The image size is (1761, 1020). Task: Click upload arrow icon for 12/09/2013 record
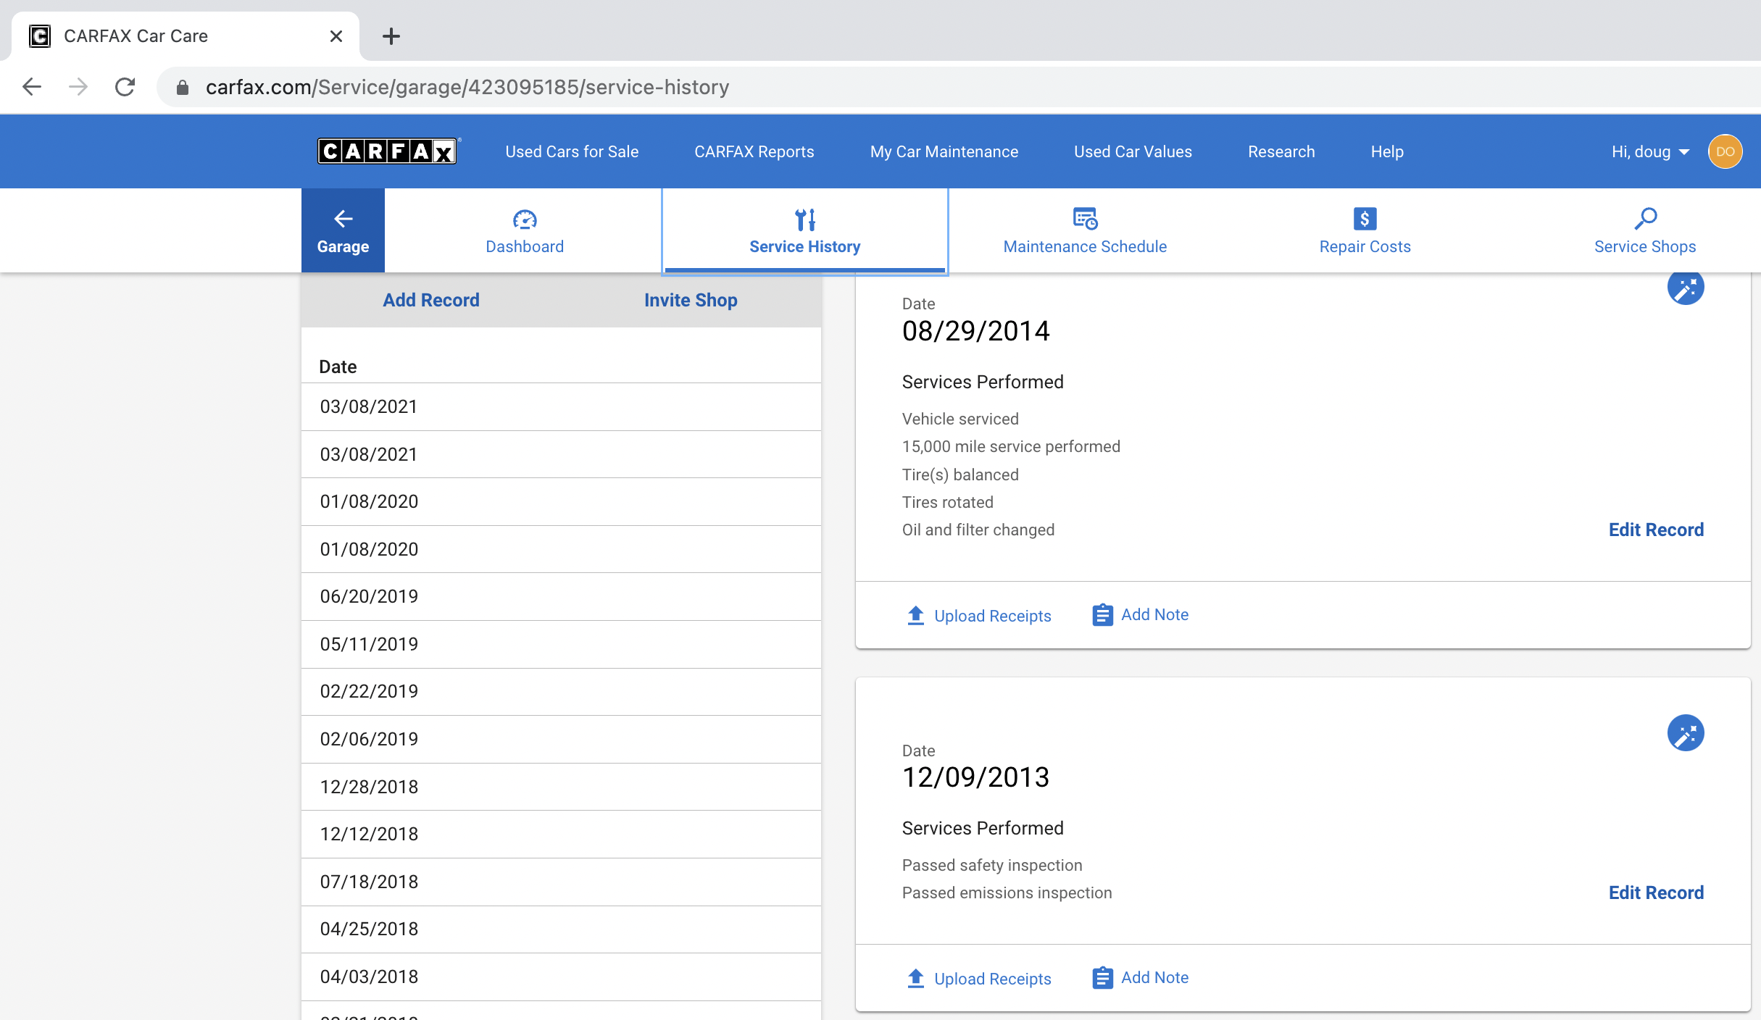pyautogui.click(x=915, y=978)
